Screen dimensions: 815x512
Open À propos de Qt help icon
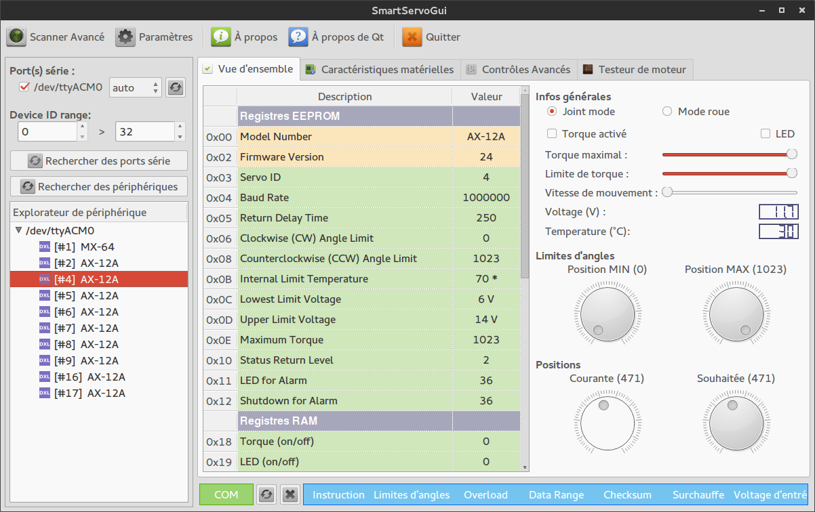tap(298, 37)
